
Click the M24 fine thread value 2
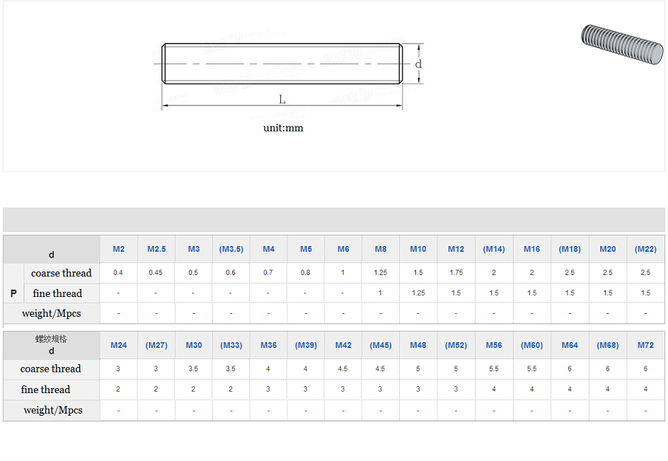point(118,389)
